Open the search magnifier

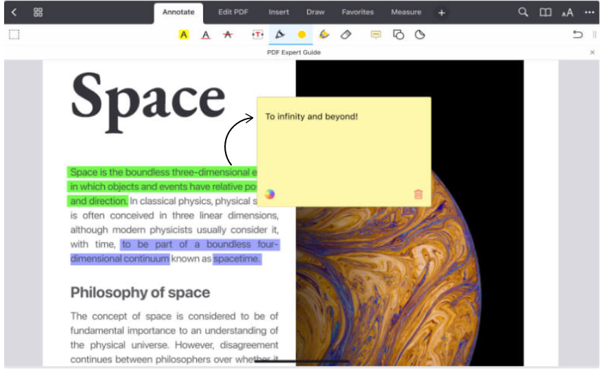point(523,12)
